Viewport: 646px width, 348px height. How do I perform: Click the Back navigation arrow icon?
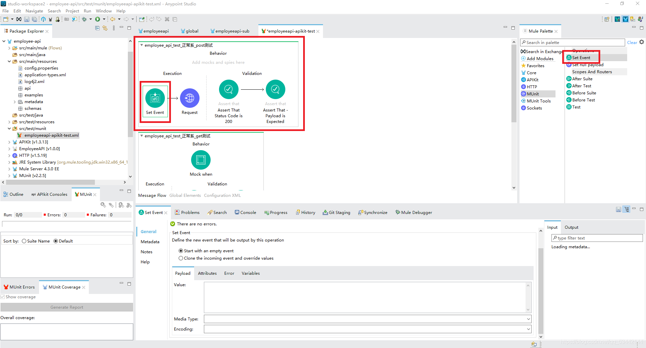[x=113, y=19]
